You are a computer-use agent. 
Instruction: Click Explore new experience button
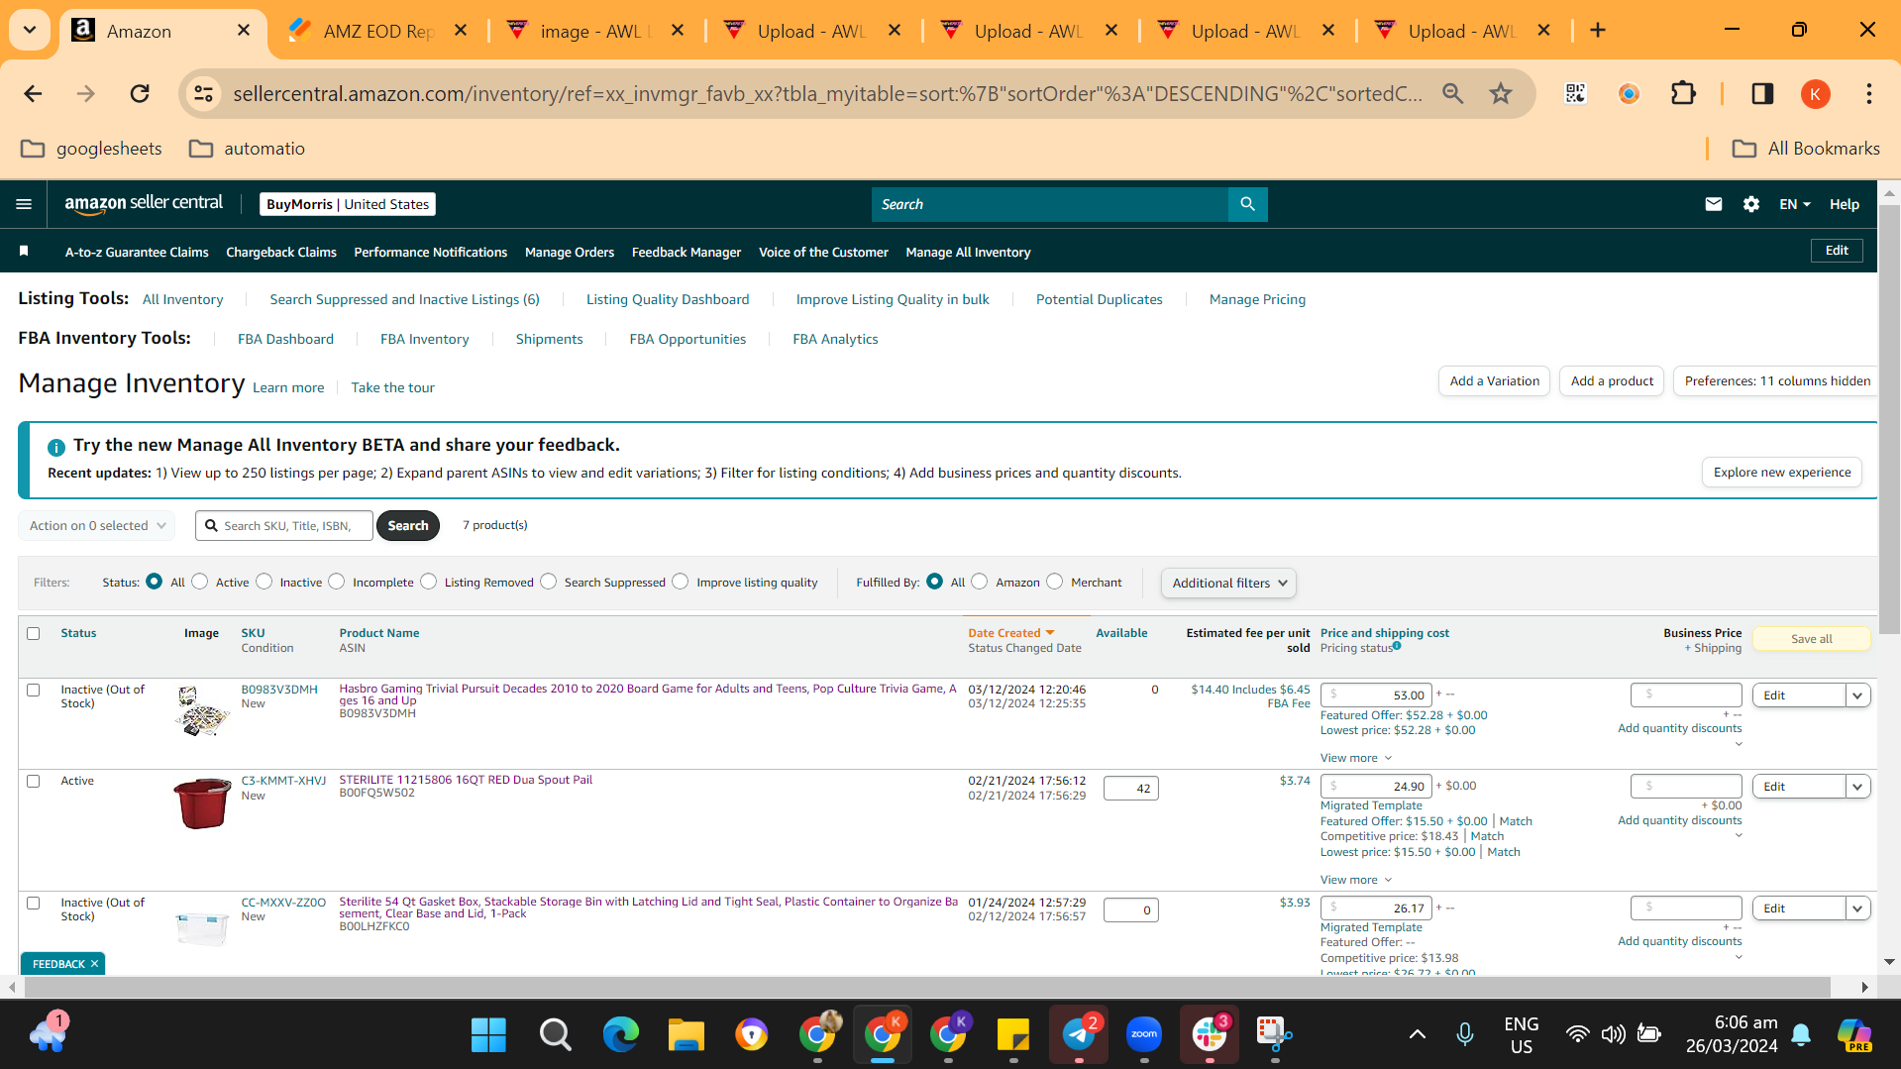[1781, 473]
